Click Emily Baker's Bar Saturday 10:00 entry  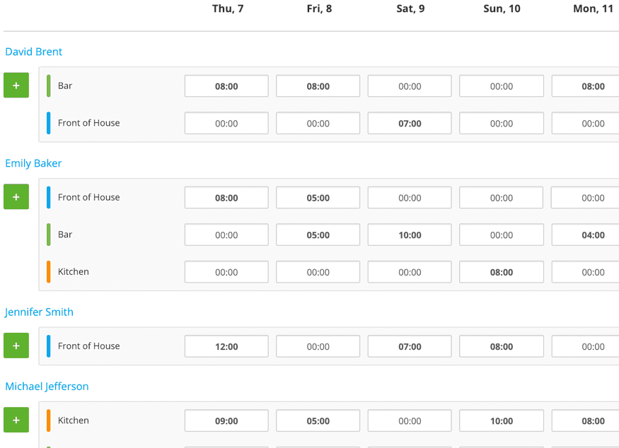[410, 234]
